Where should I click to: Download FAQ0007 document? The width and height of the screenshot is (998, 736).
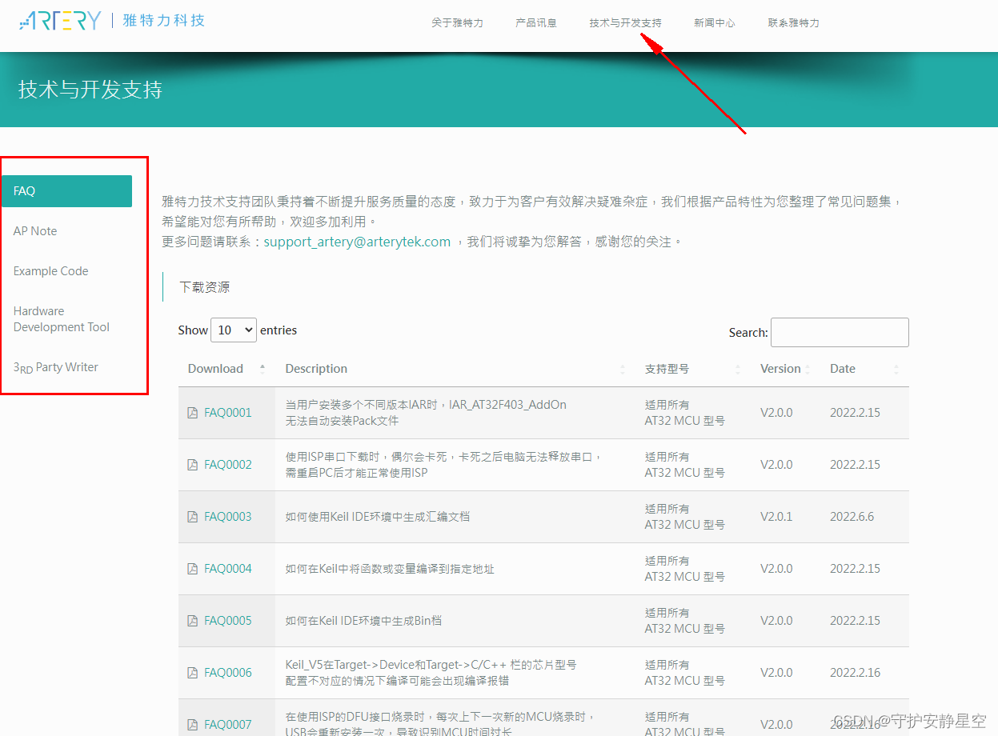click(228, 725)
